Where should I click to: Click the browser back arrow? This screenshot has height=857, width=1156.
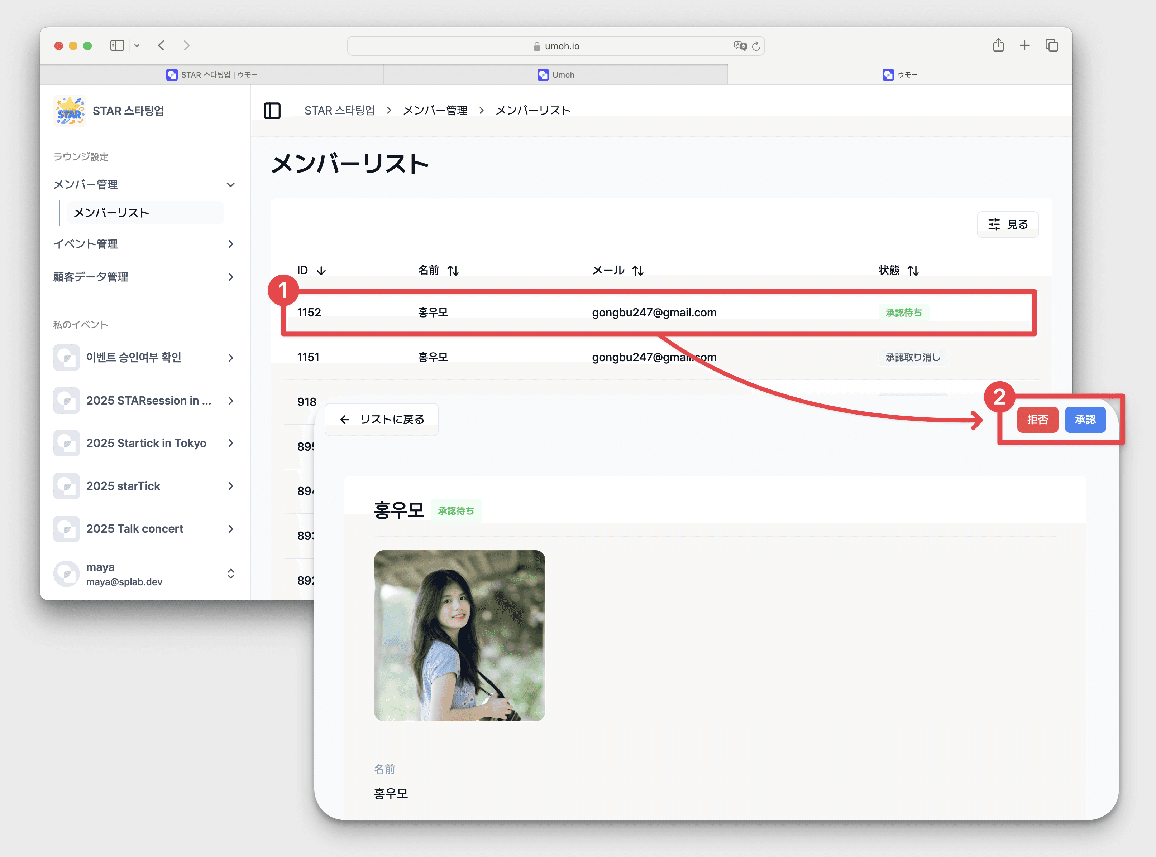pos(162,46)
